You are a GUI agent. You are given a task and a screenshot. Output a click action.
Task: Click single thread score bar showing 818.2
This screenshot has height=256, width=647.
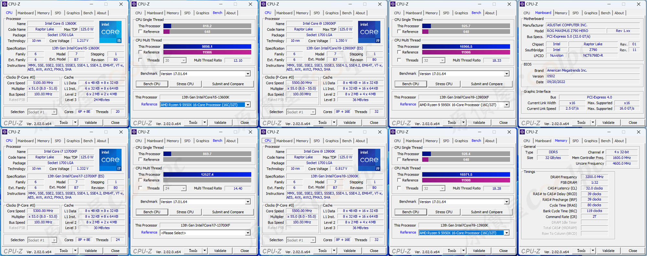tap(207, 26)
